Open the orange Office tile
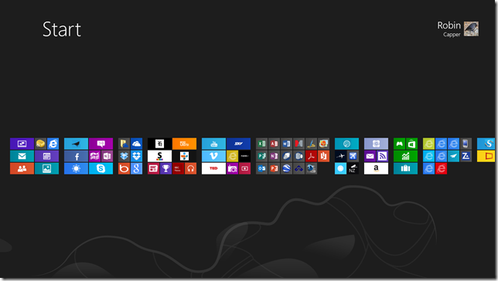The width and height of the screenshot is (498, 281). click(324, 156)
